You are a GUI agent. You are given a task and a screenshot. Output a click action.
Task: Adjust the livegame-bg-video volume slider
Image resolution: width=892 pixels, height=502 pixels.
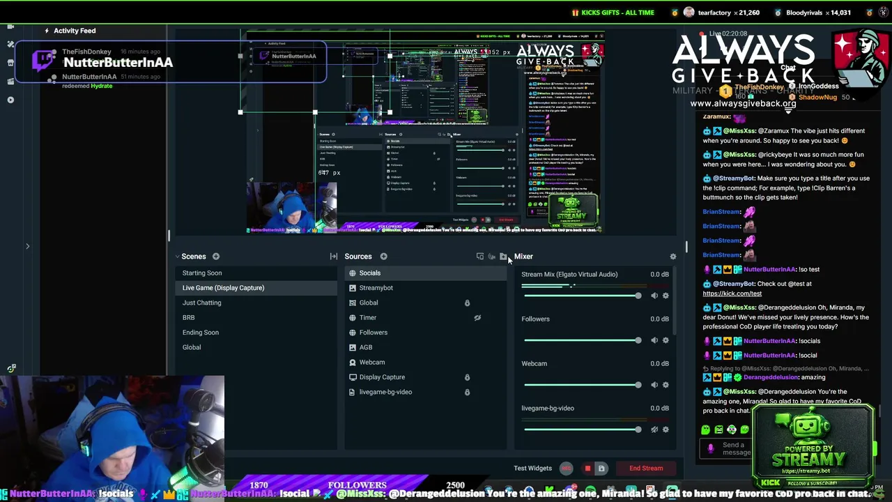(582, 429)
